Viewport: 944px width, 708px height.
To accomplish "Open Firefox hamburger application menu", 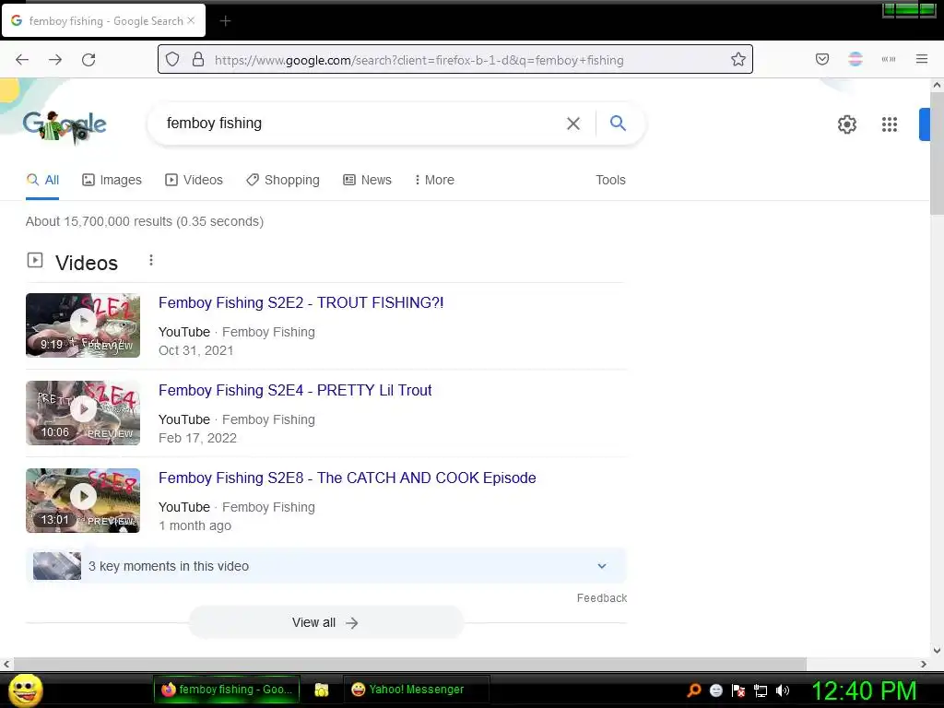I will [922, 59].
